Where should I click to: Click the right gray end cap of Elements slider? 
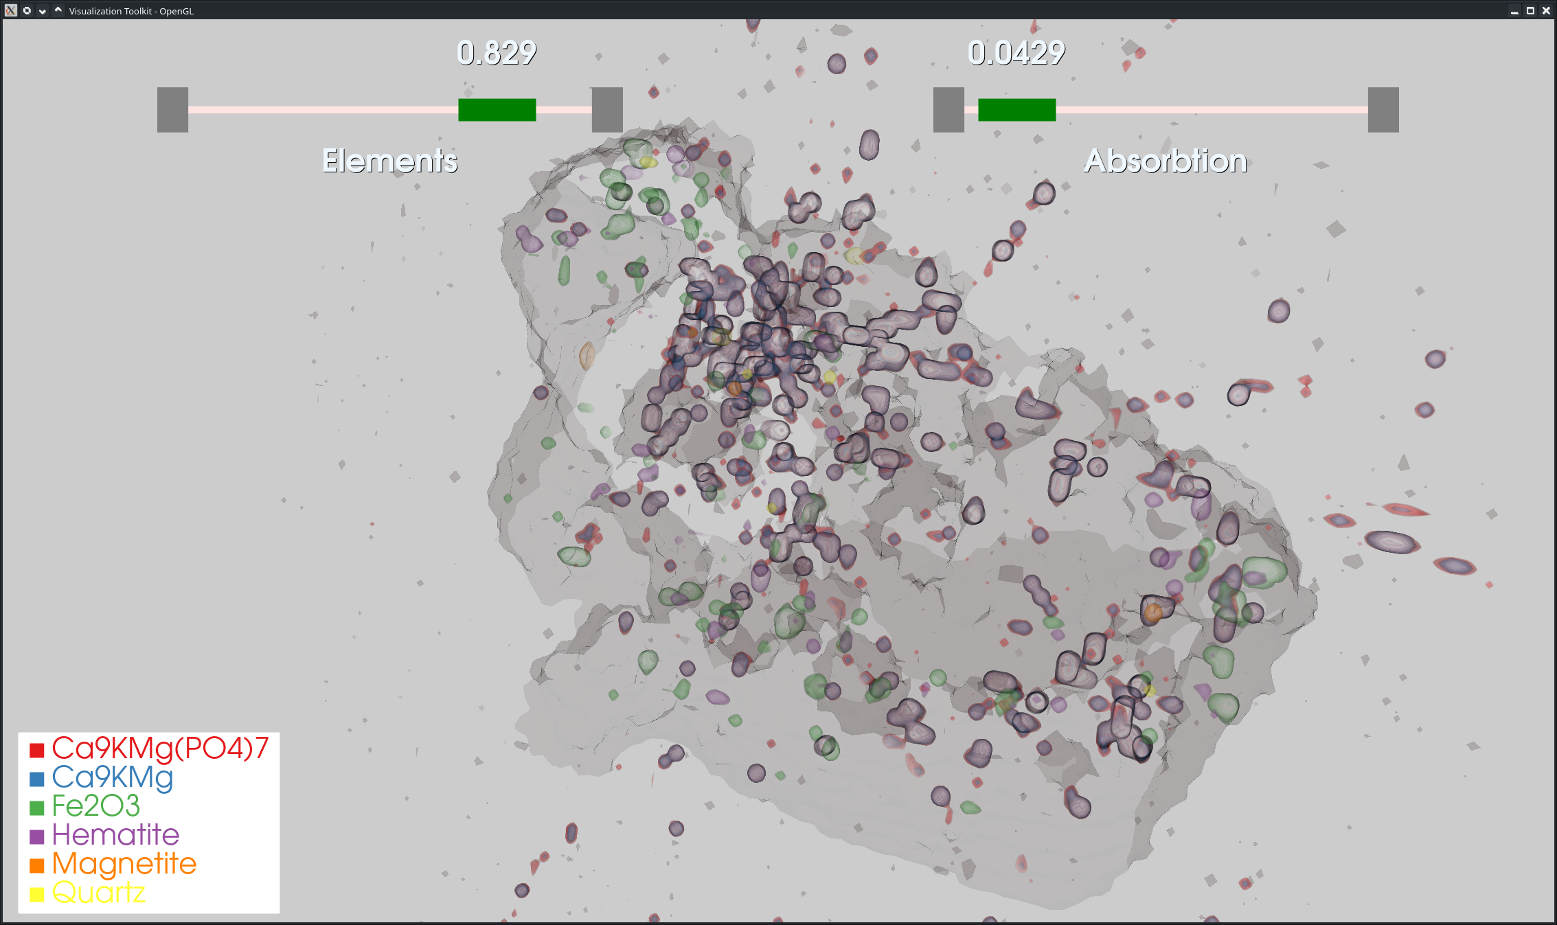pyautogui.click(x=607, y=110)
